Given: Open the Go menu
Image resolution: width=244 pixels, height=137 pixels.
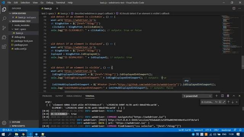Looking at the screenshot, I should pyautogui.click(x=42, y=3).
